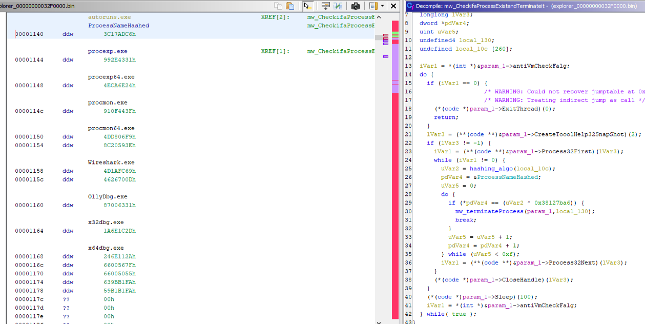Click the open/close data structures toolbar icon
Screen dimensions: 645x324
[x=326, y=5]
